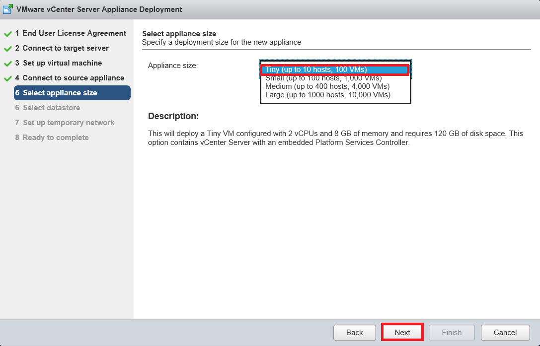This screenshot has width=540, height=346.
Task: Click checkmark icon for Connect to source appliance
Action: [7, 78]
